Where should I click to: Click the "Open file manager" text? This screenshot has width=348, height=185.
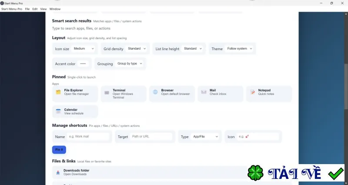(x=77, y=94)
